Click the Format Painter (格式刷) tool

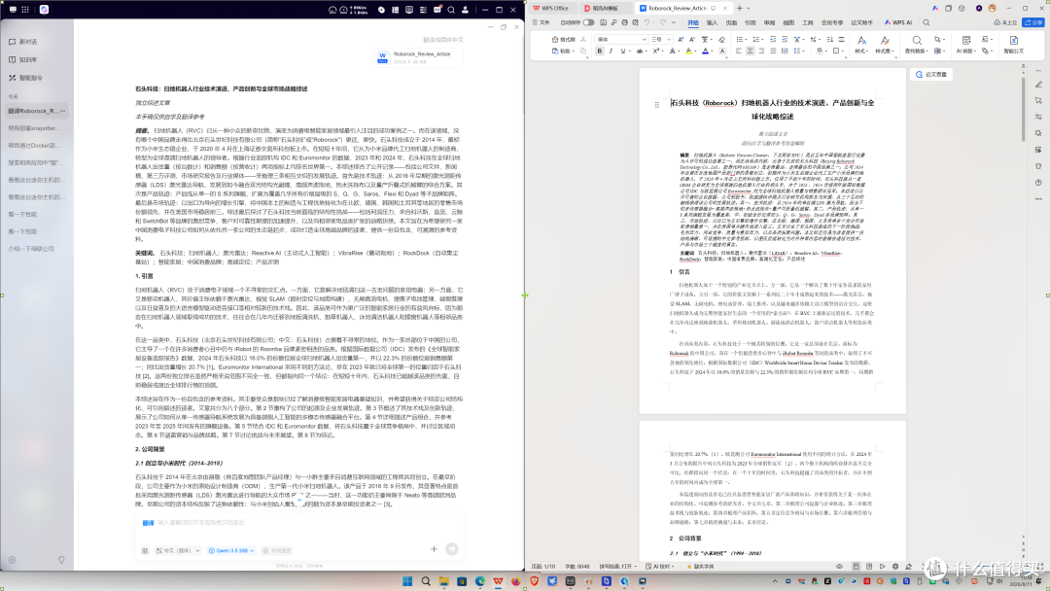pos(564,40)
